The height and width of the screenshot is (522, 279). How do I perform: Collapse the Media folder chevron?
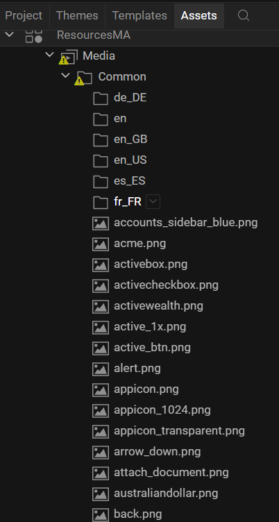tap(49, 54)
